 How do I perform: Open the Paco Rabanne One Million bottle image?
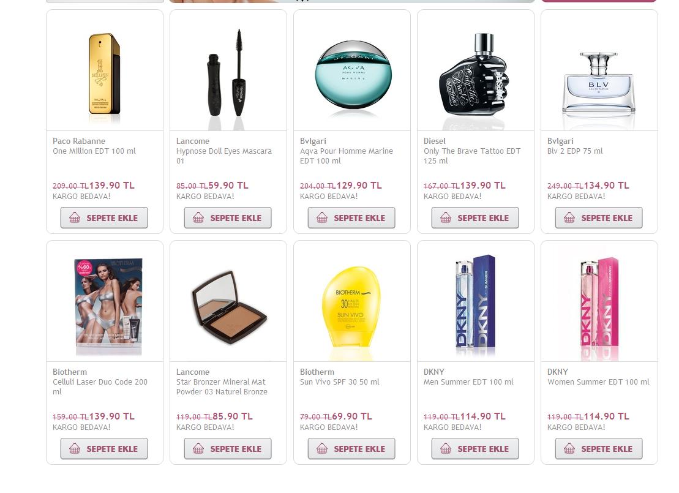click(104, 73)
